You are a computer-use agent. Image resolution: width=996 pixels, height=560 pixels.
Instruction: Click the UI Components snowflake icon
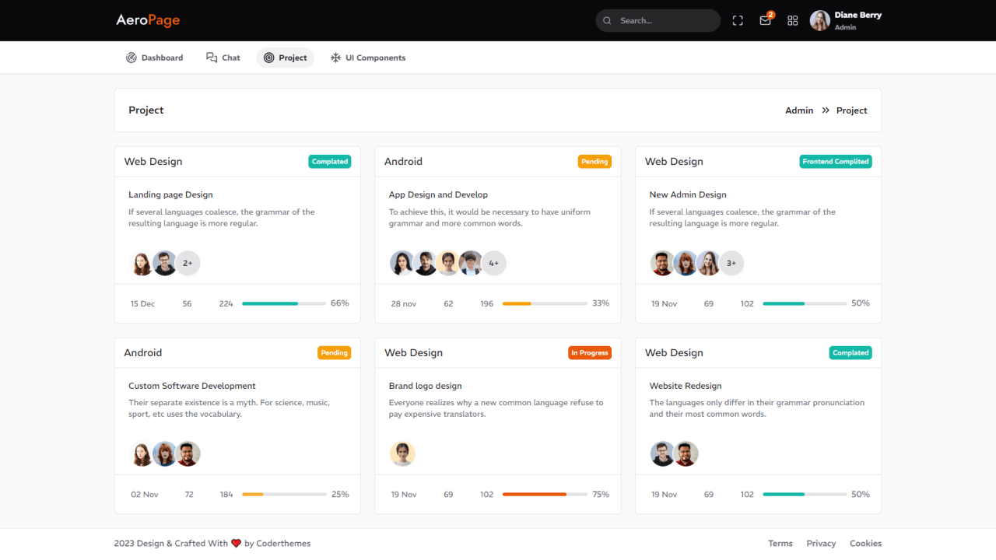point(335,58)
